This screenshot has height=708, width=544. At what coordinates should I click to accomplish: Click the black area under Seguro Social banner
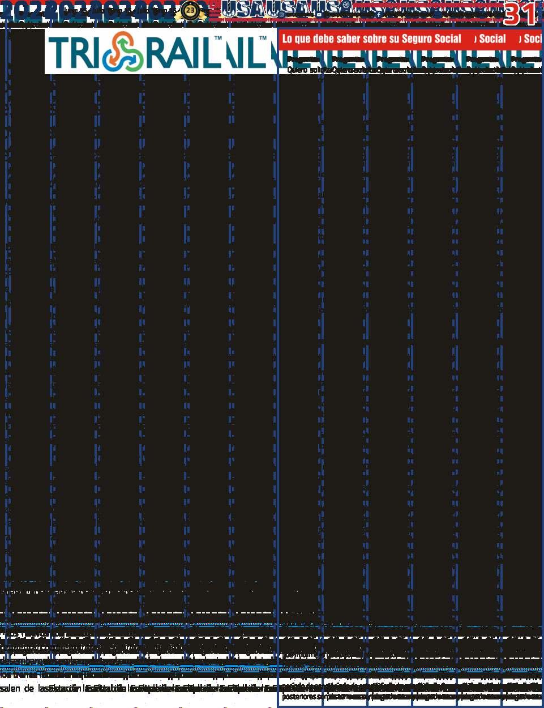point(409,340)
